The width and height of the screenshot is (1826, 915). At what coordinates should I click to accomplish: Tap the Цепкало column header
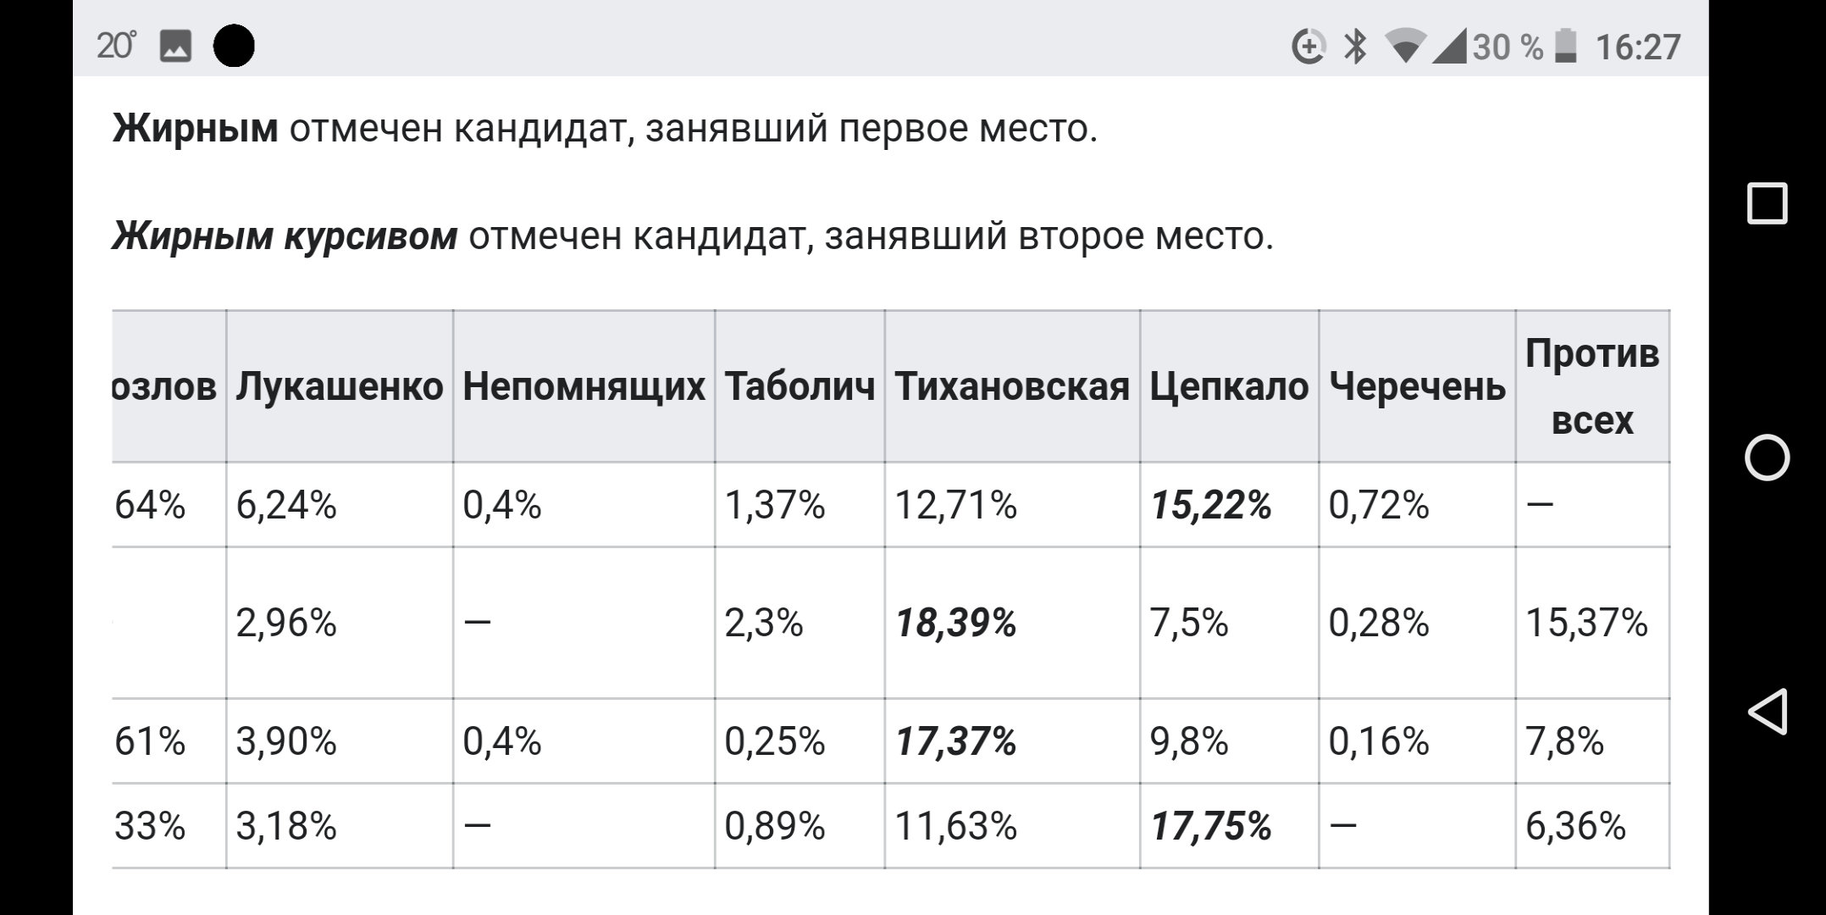coord(1229,386)
